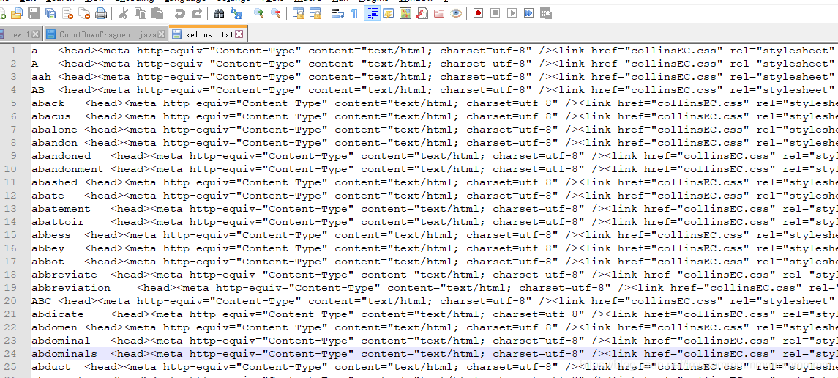Click the word "aah" on line 3

click(41, 77)
